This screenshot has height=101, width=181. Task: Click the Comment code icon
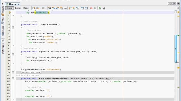pos(100,8)
